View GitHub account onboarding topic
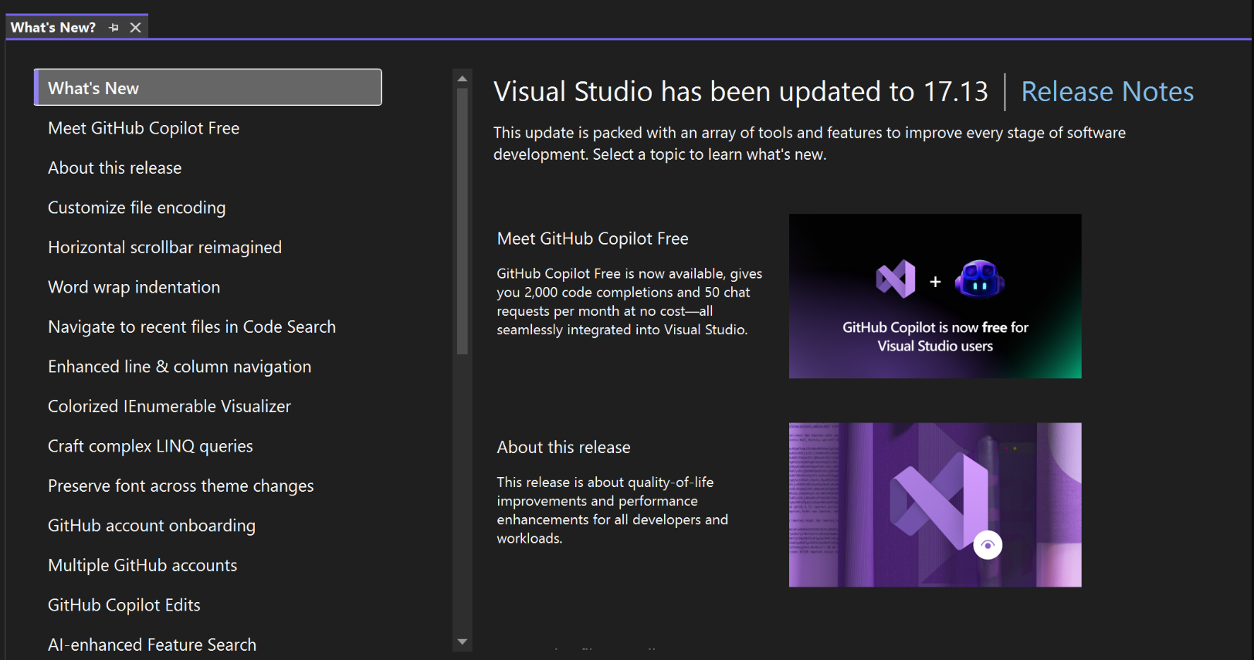Image resolution: width=1254 pixels, height=660 pixels. (x=151, y=526)
